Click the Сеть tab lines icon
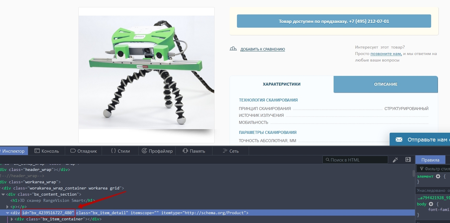450x223 pixels. point(225,151)
